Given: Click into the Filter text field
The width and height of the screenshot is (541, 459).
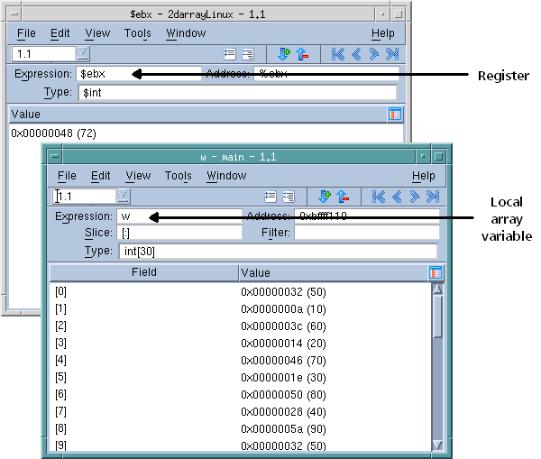Looking at the screenshot, I should (x=365, y=233).
